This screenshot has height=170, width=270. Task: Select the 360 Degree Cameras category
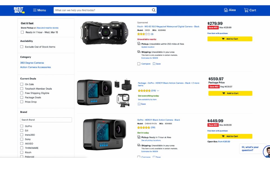coord(32,63)
